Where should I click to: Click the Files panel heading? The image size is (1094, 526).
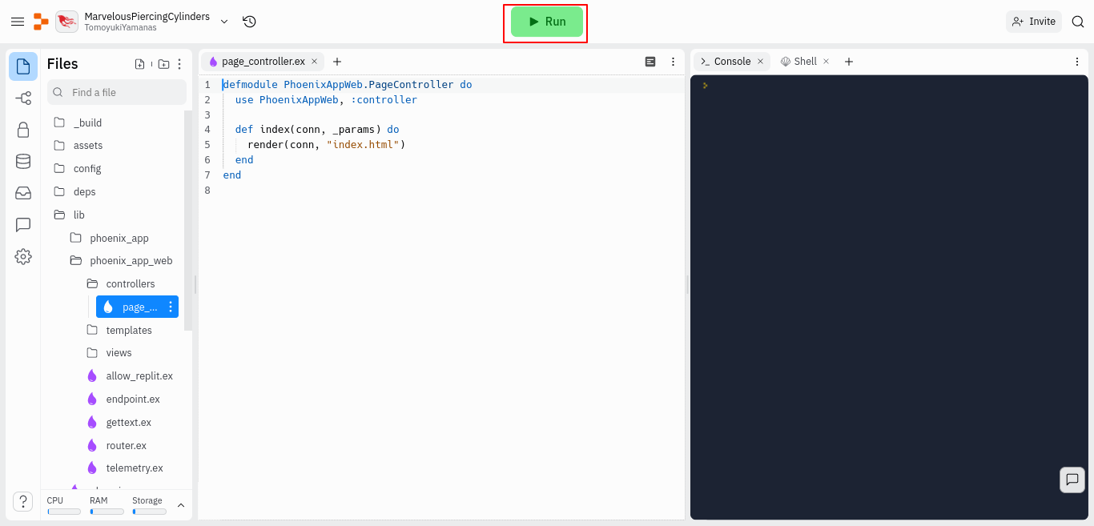coord(62,64)
